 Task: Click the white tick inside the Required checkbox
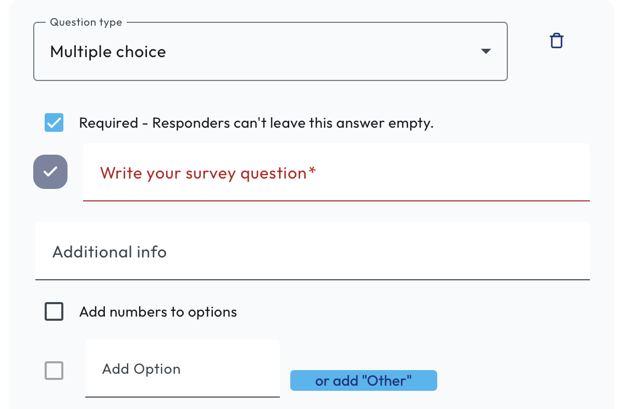coord(54,123)
